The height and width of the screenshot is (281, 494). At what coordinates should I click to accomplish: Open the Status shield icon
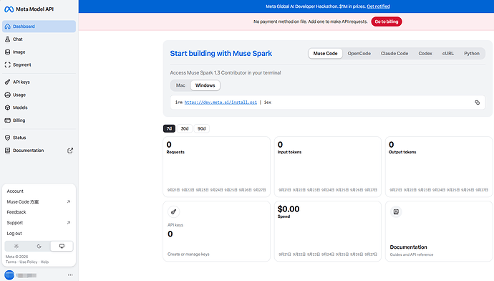(x=8, y=138)
